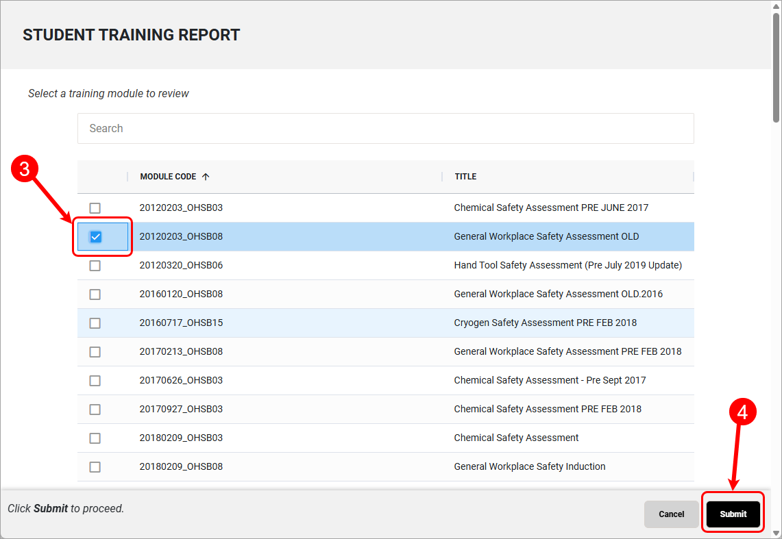This screenshot has height=539, width=782.
Task: Click the Submit button
Action: 733,514
